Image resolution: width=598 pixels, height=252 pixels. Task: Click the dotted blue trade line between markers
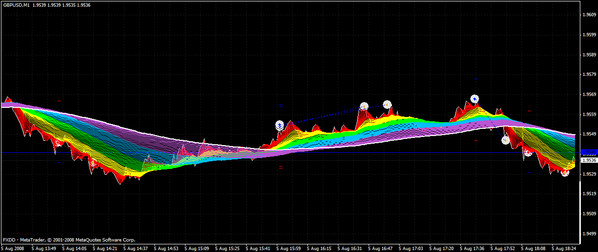333,114
